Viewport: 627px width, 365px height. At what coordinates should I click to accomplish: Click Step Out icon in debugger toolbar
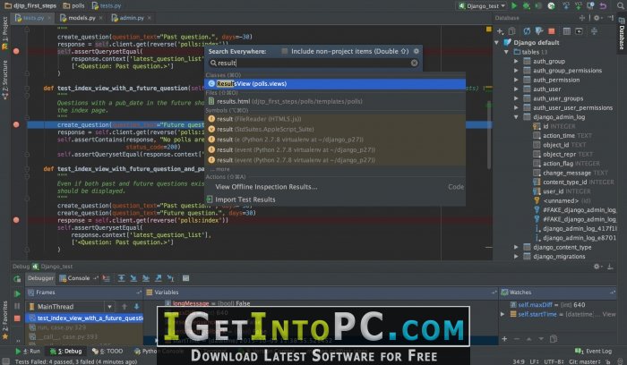159,278
